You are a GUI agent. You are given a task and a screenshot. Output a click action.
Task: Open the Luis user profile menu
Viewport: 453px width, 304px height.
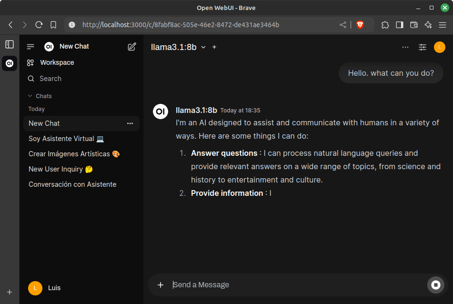(45, 288)
